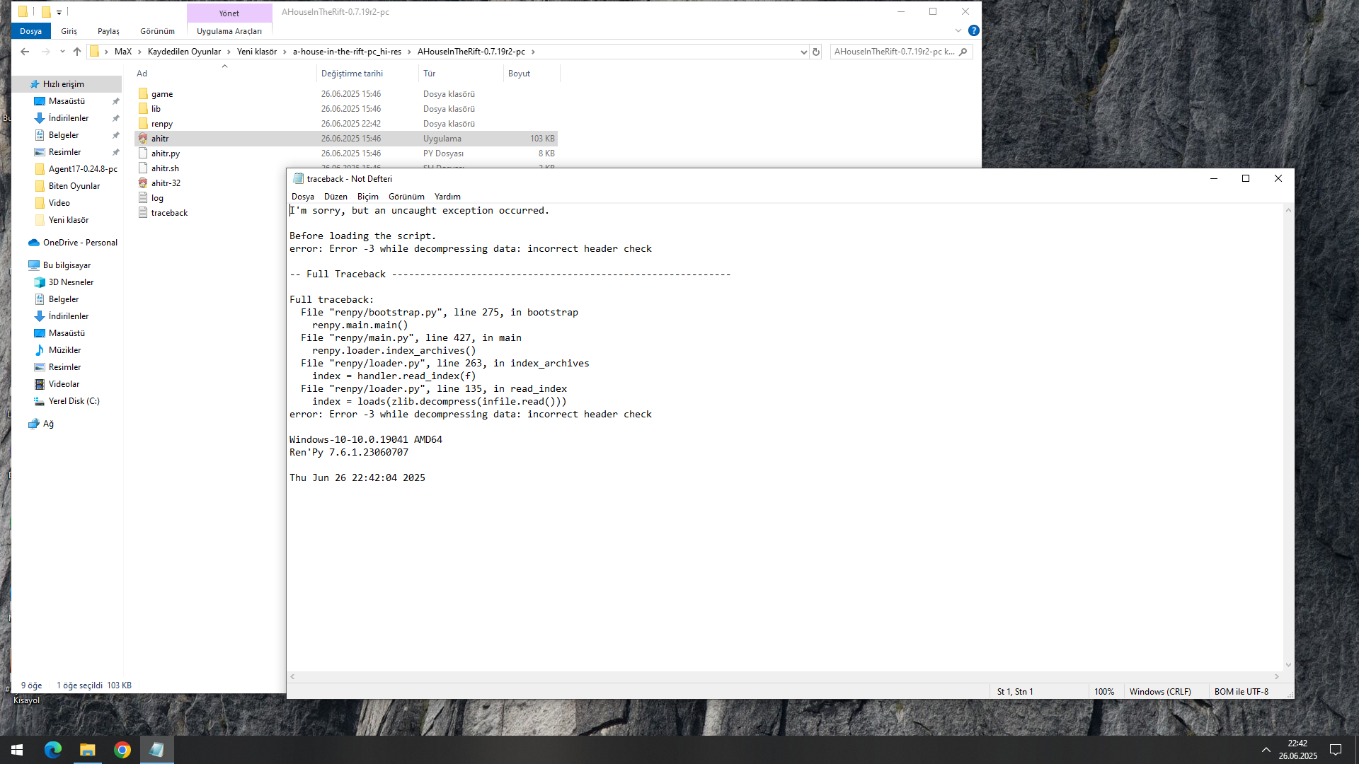Open File Explorer help icon
This screenshot has width=1359, height=764.
tap(974, 30)
